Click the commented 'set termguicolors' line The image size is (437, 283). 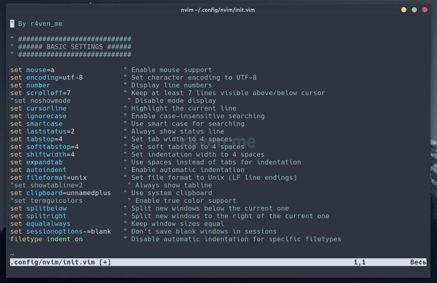46,201
